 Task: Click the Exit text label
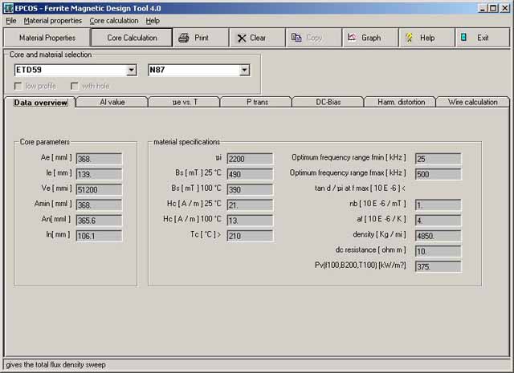483,38
